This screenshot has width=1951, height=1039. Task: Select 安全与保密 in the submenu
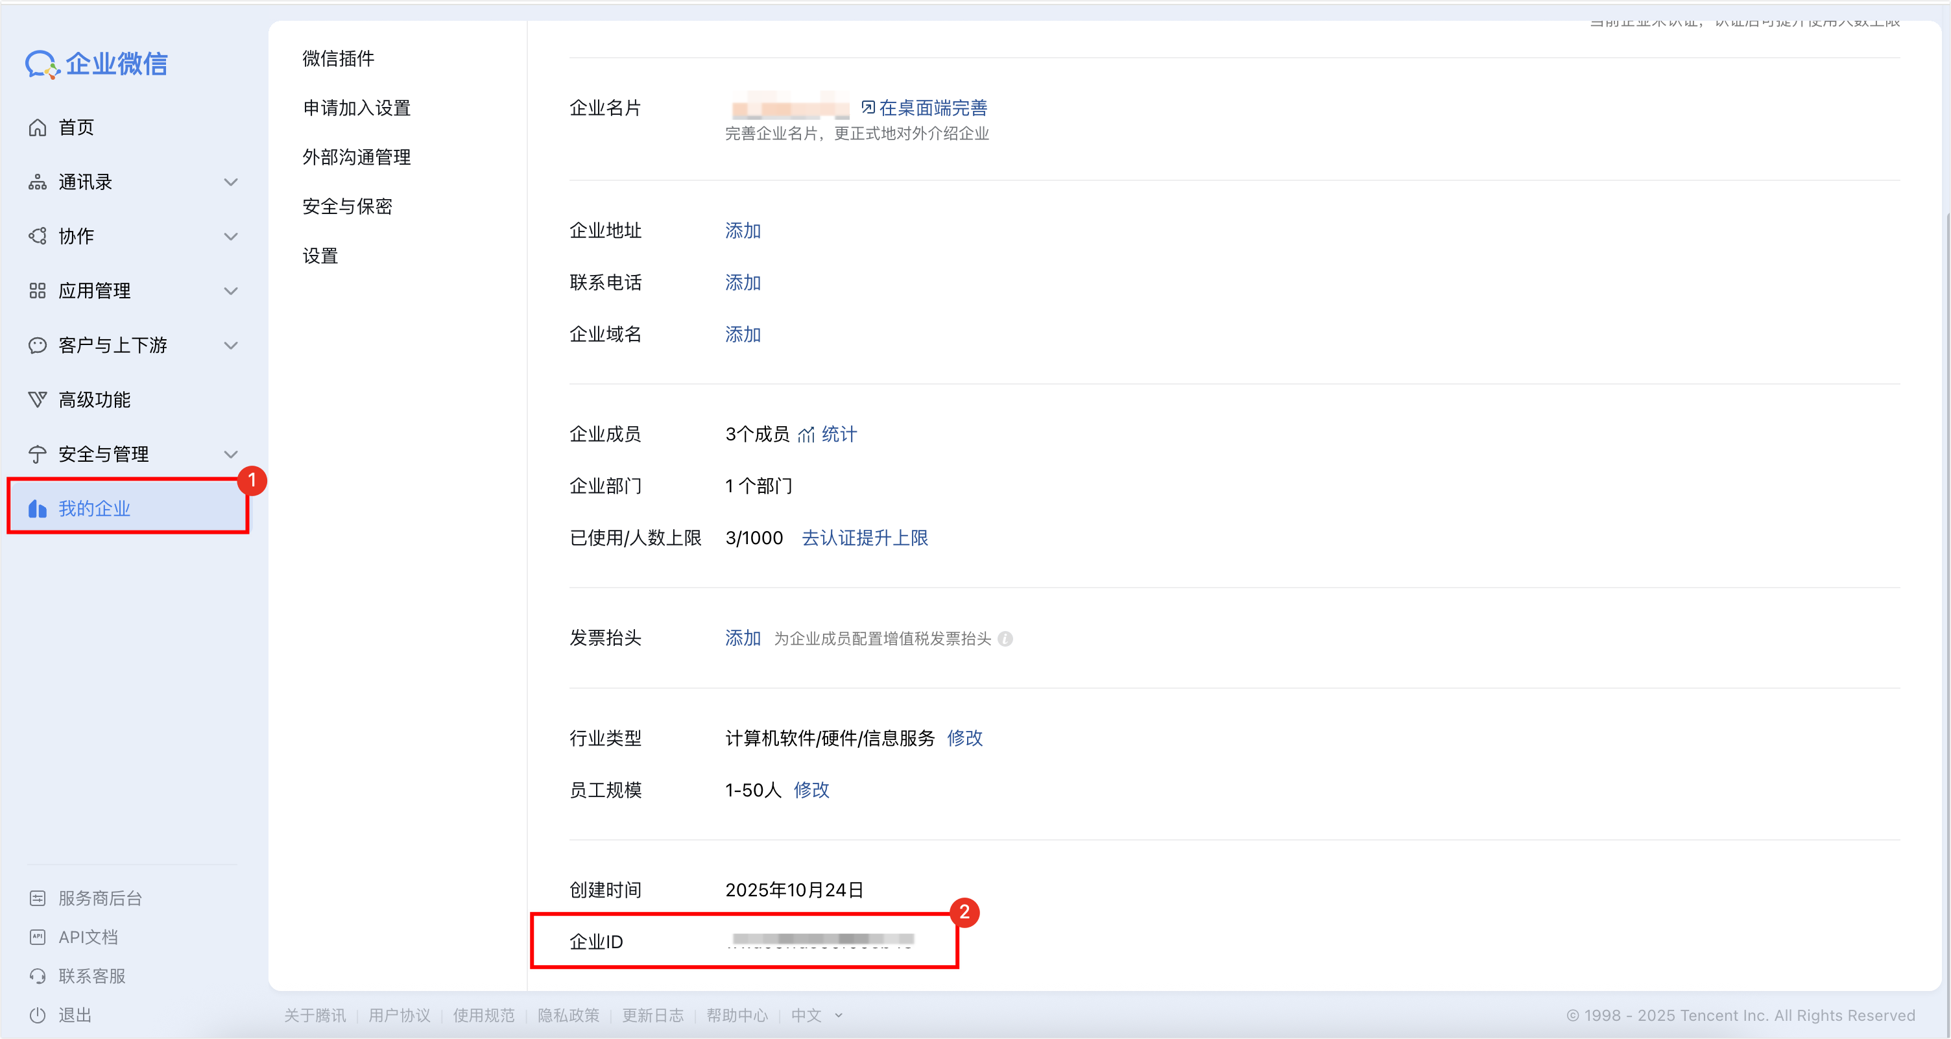[347, 207]
